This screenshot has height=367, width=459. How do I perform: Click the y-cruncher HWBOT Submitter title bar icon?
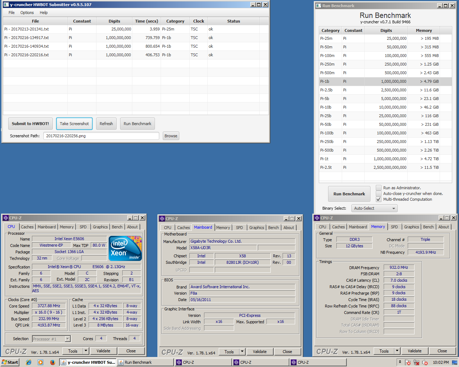tap(6, 5)
